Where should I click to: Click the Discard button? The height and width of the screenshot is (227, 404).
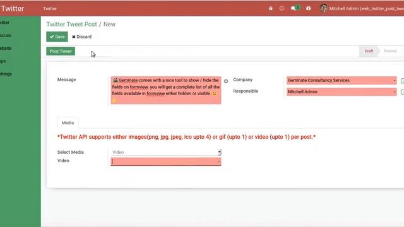(x=81, y=37)
